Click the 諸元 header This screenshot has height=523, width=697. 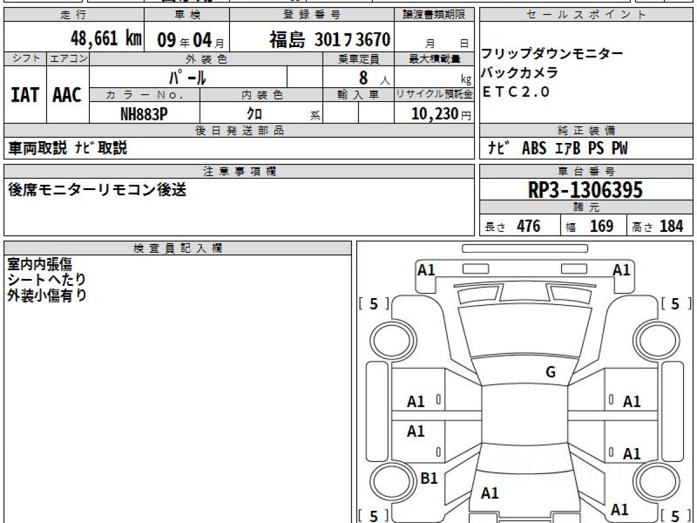pyautogui.click(x=587, y=207)
